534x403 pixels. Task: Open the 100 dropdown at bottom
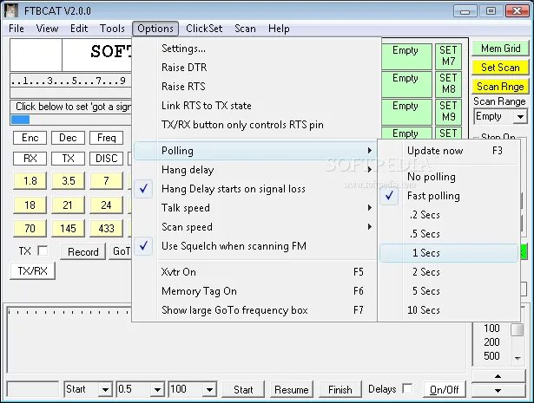(x=210, y=389)
